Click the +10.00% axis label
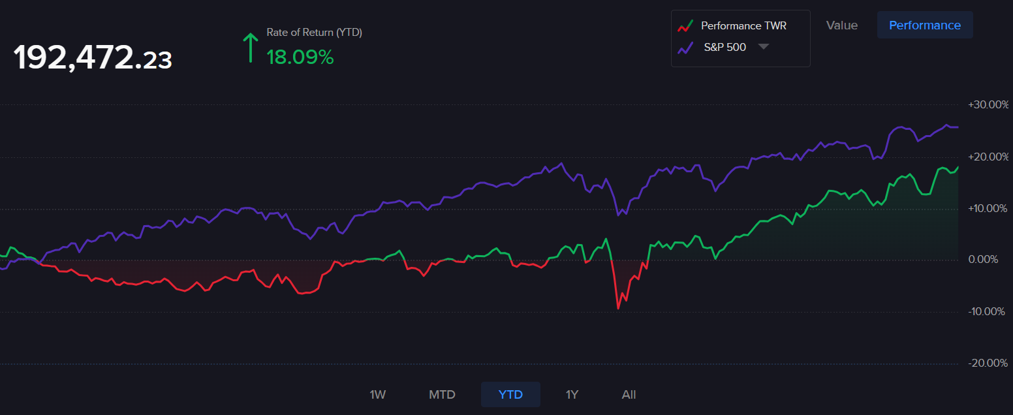 988,209
